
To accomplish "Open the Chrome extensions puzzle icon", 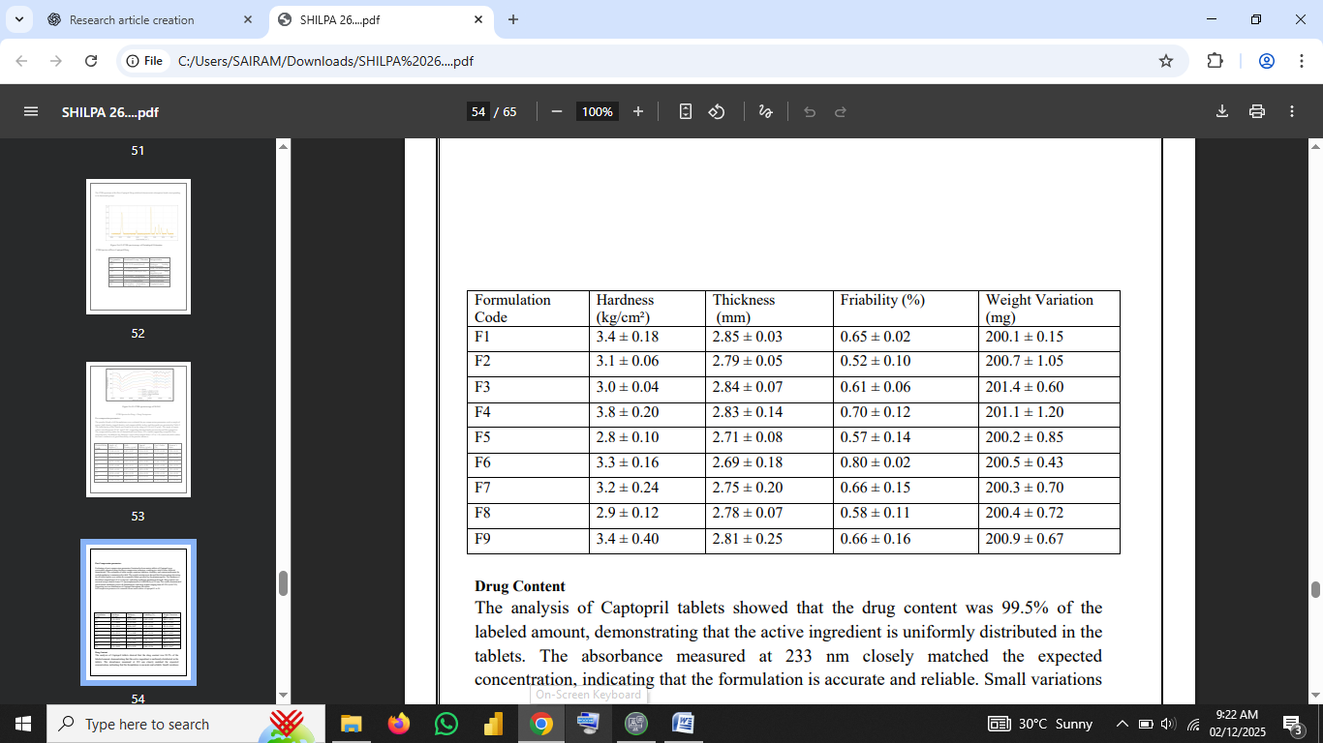I will [x=1215, y=61].
